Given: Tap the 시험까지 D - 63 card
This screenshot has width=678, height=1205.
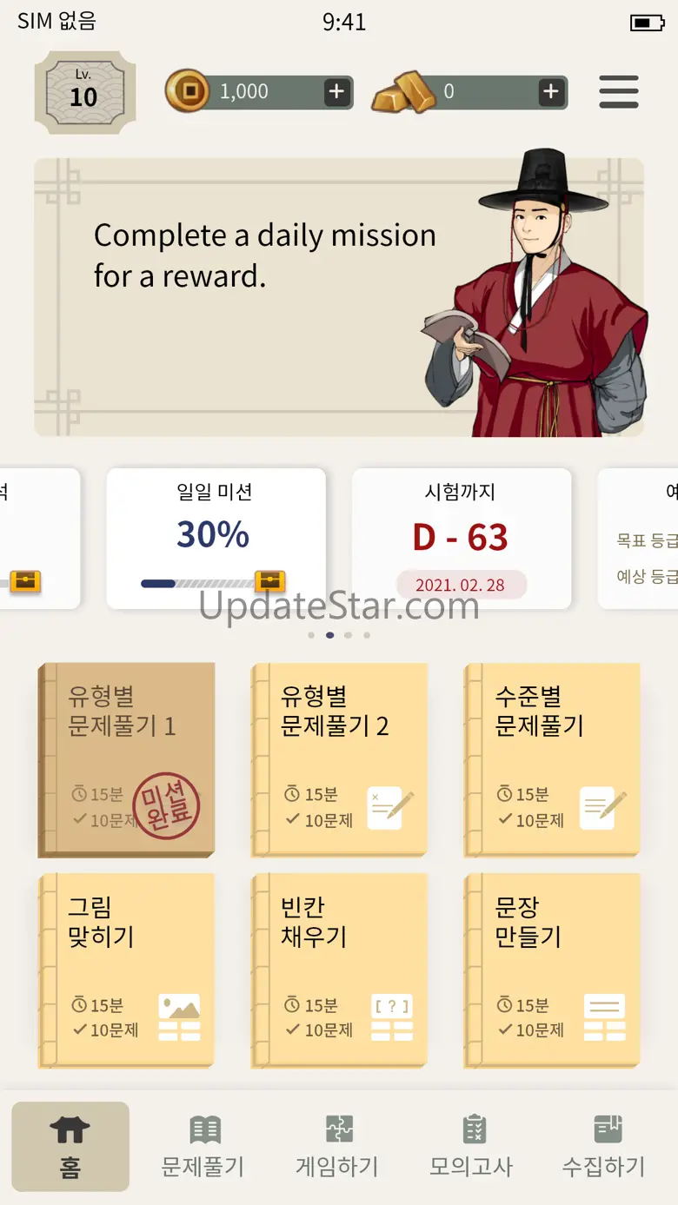Looking at the screenshot, I should 462,539.
